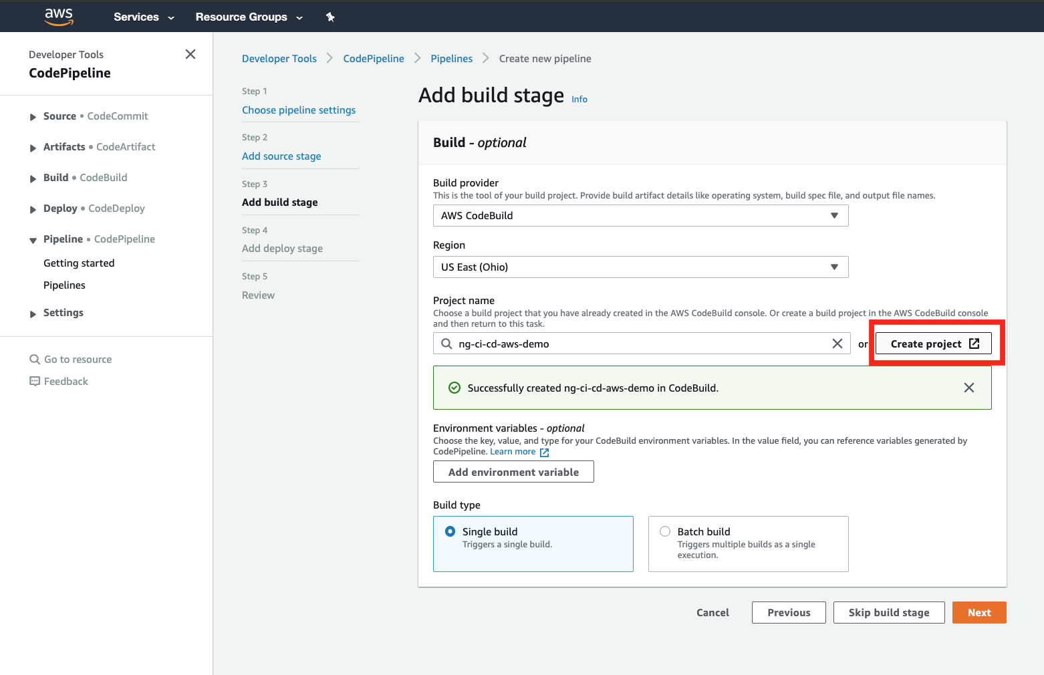The width and height of the screenshot is (1044, 675).
Task: Open Pipelines in sidebar
Action: pos(64,285)
